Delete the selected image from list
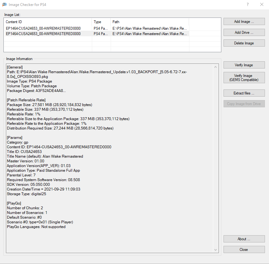269x264 pixels. tap(244, 43)
